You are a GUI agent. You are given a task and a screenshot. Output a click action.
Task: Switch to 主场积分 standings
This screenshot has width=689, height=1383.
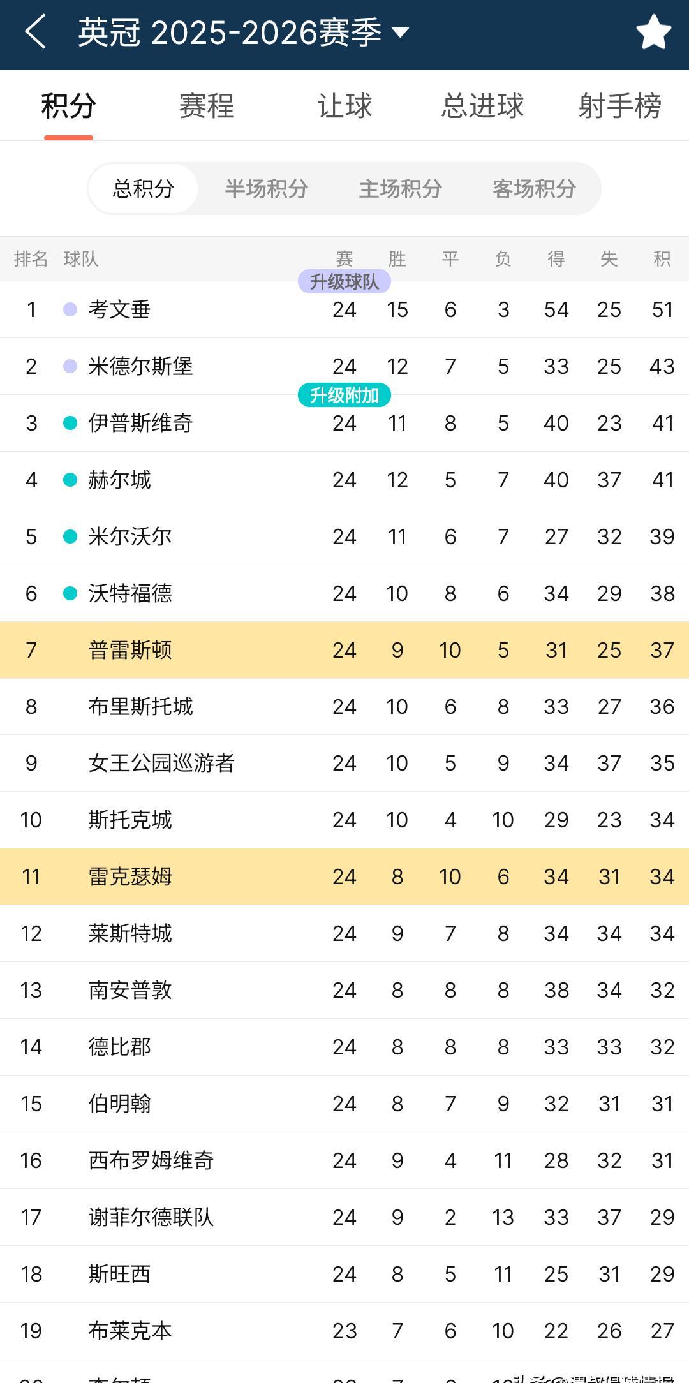tap(401, 189)
